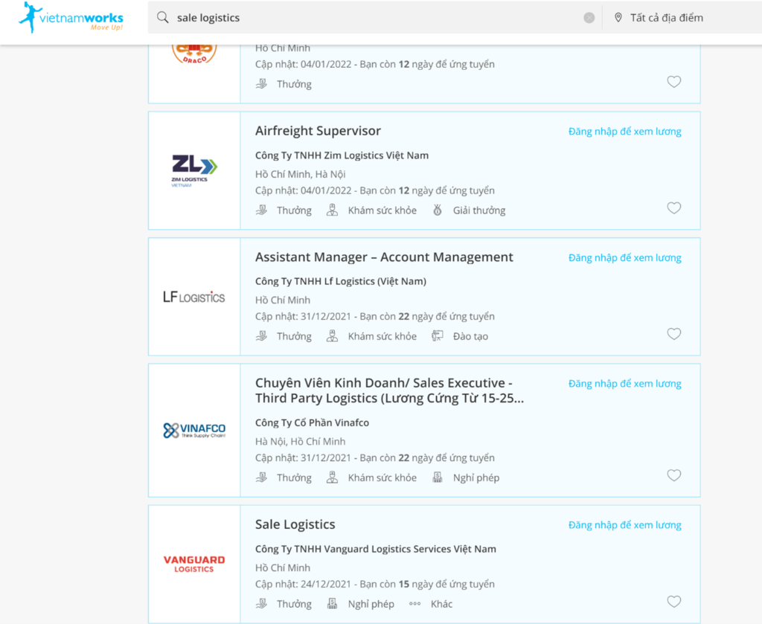Click Thưởng bonus icon in Vinafco card
Image resolution: width=762 pixels, height=624 pixels.
[261, 477]
